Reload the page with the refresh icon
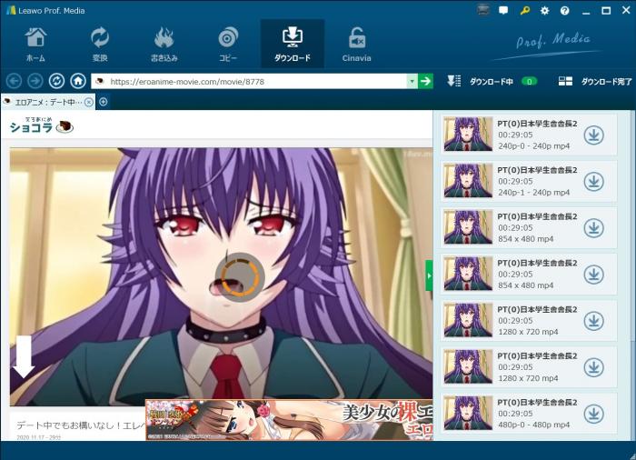This screenshot has width=636, height=460. (56, 81)
